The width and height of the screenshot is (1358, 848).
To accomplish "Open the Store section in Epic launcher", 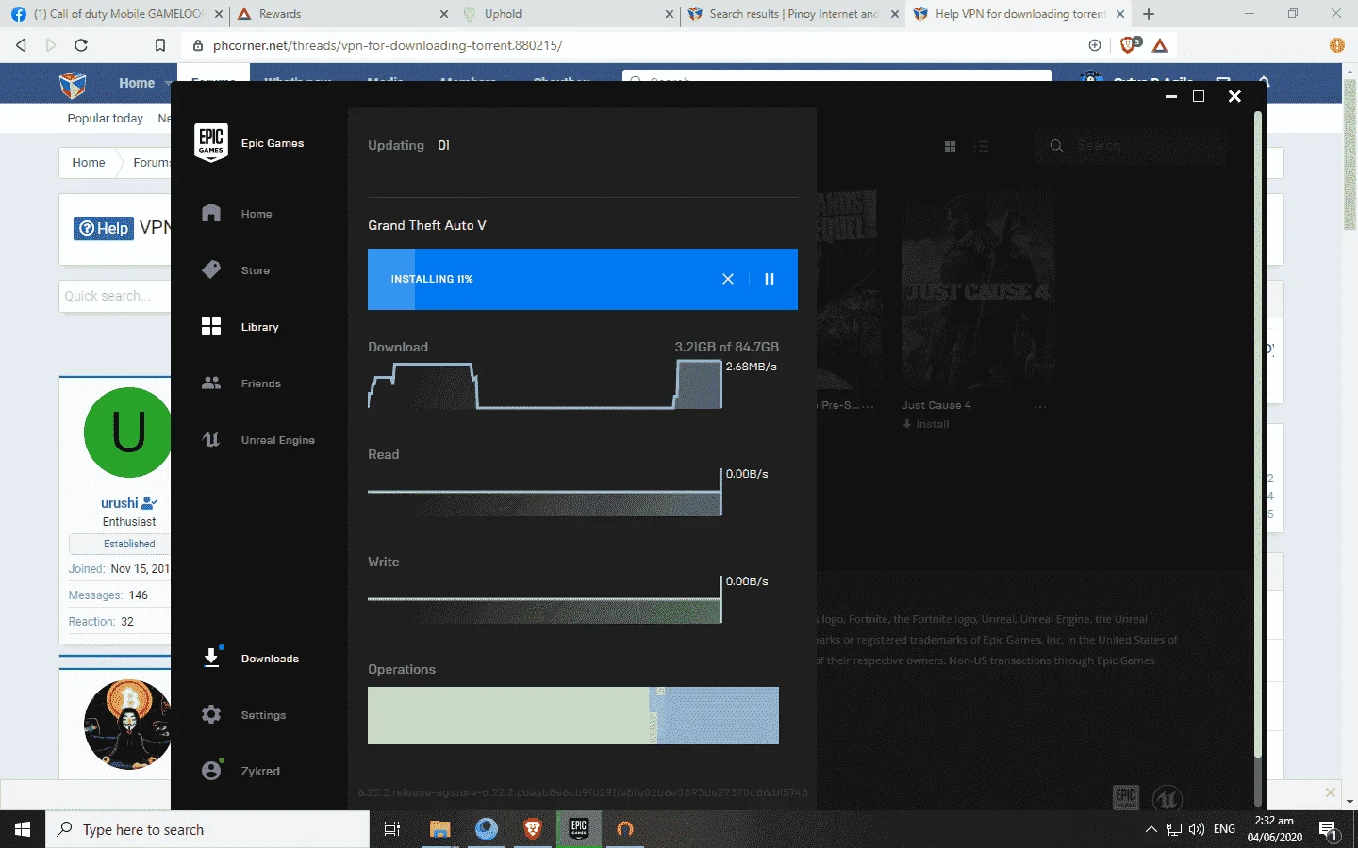I will pyautogui.click(x=236, y=270).
